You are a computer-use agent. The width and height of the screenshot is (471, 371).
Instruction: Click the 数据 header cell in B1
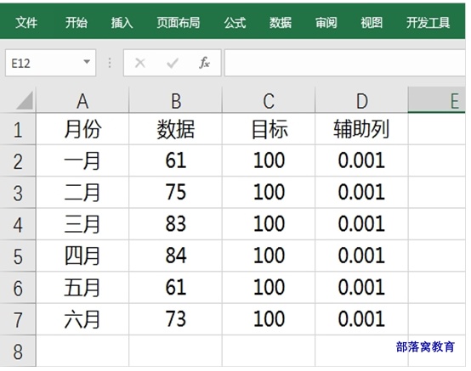click(x=176, y=129)
